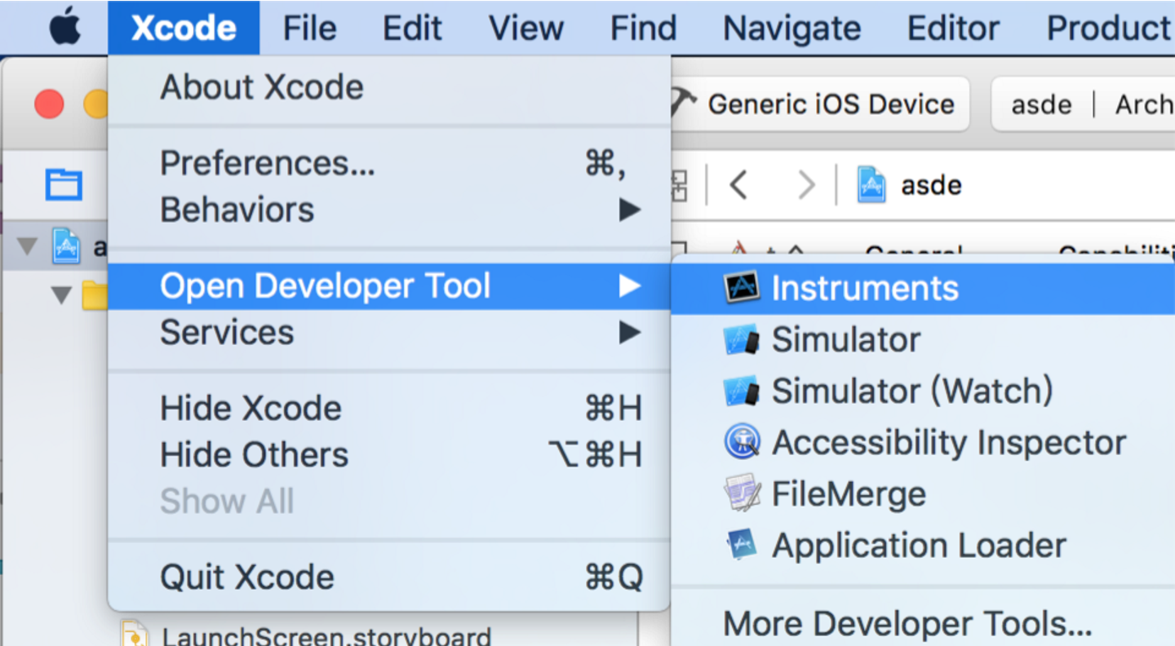This screenshot has height=646, width=1175.
Task: Click the Instruments app icon
Action: (742, 287)
